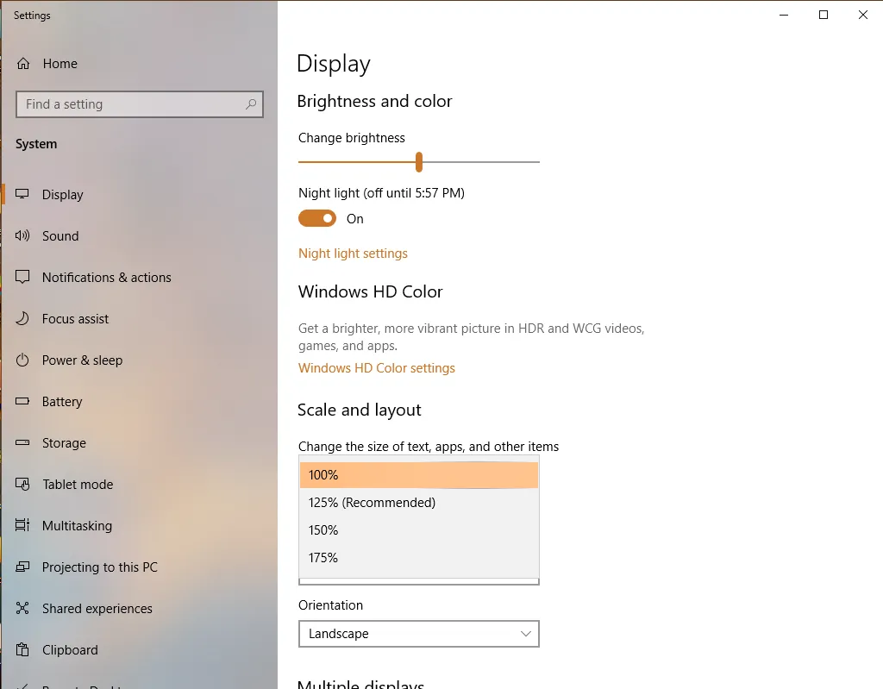Select the Focus assist moon icon
The width and height of the screenshot is (883, 689).
pyautogui.click(x=23, y=318)
